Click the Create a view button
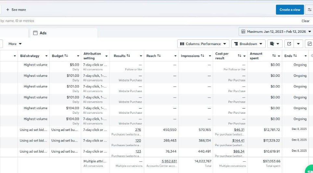313x173 pixels. pos(290,10)
